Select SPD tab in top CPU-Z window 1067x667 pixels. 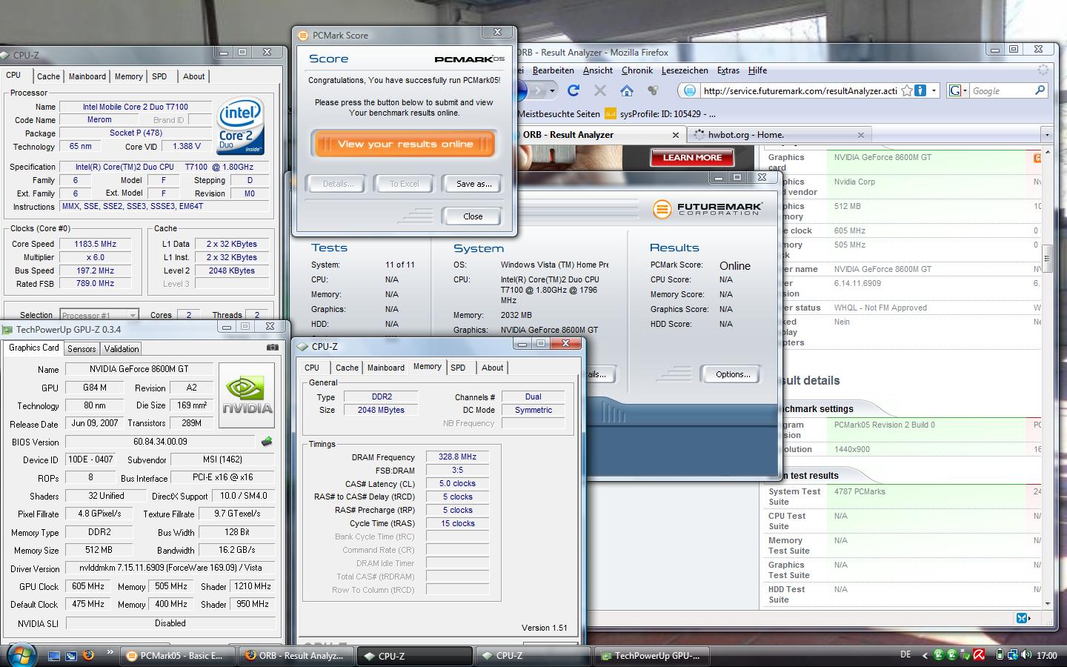[x=159, y=76]
